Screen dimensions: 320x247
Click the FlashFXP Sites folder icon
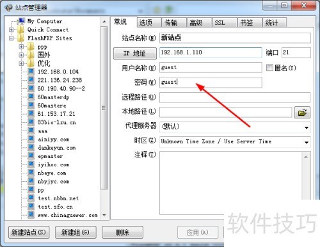click(21, 38)
